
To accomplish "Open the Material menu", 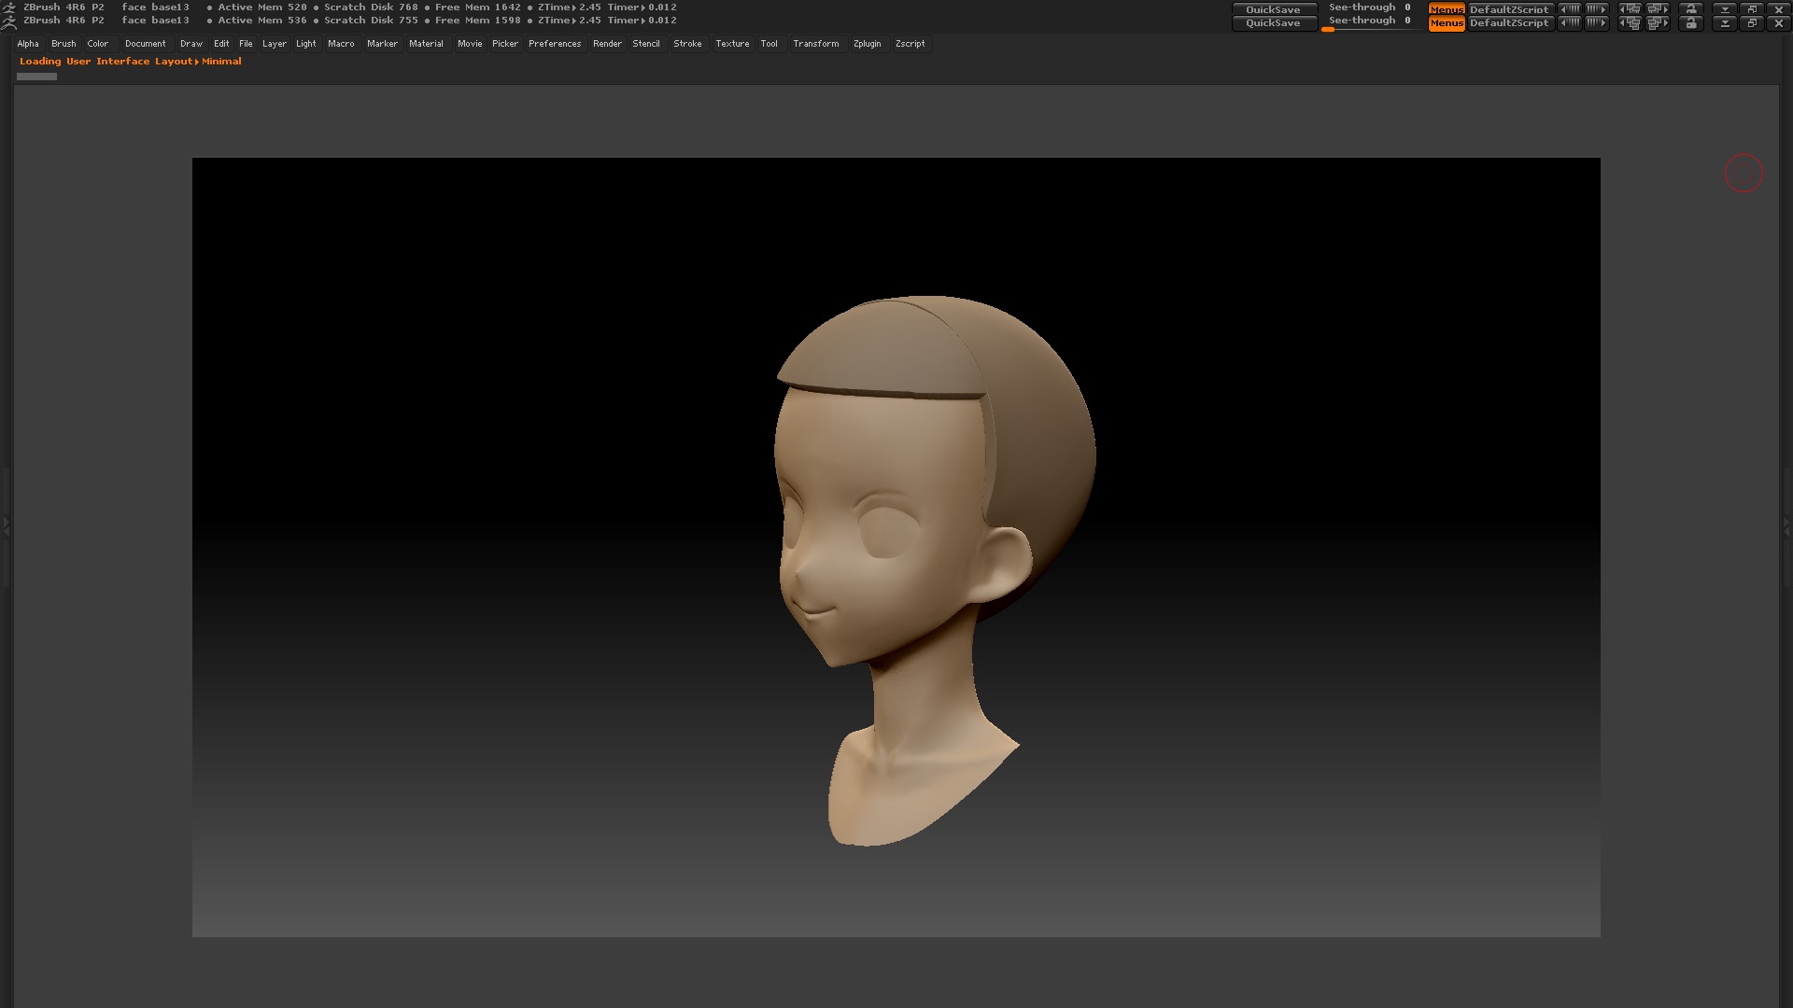I will tap(426, 44).
